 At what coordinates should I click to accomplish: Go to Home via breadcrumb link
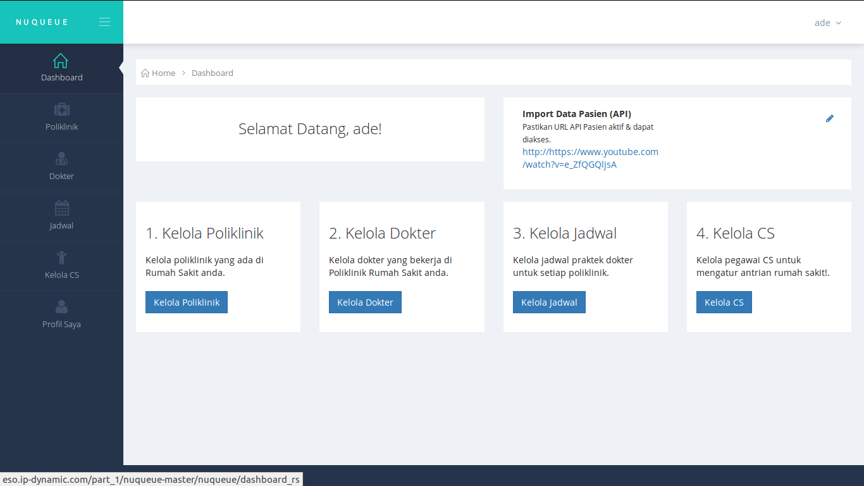pyautogui.click(x=163, y=73)
